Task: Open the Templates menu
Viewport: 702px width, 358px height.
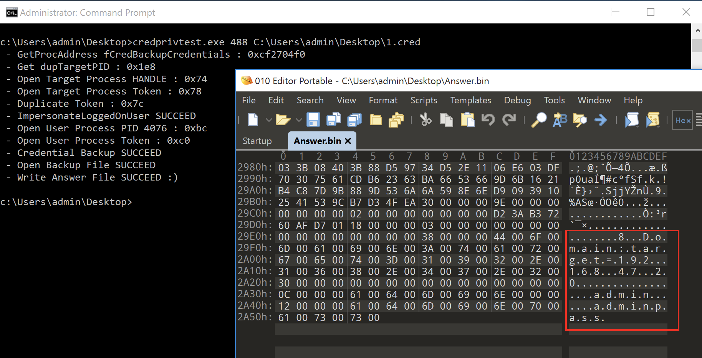Action: tap(471, 100)
